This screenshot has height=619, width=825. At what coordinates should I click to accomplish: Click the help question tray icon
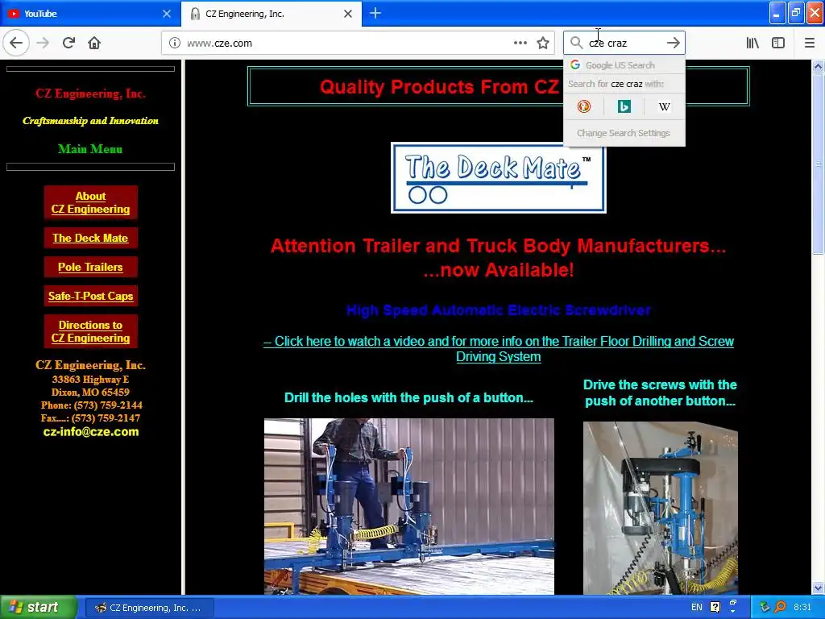tap(715, 608)
